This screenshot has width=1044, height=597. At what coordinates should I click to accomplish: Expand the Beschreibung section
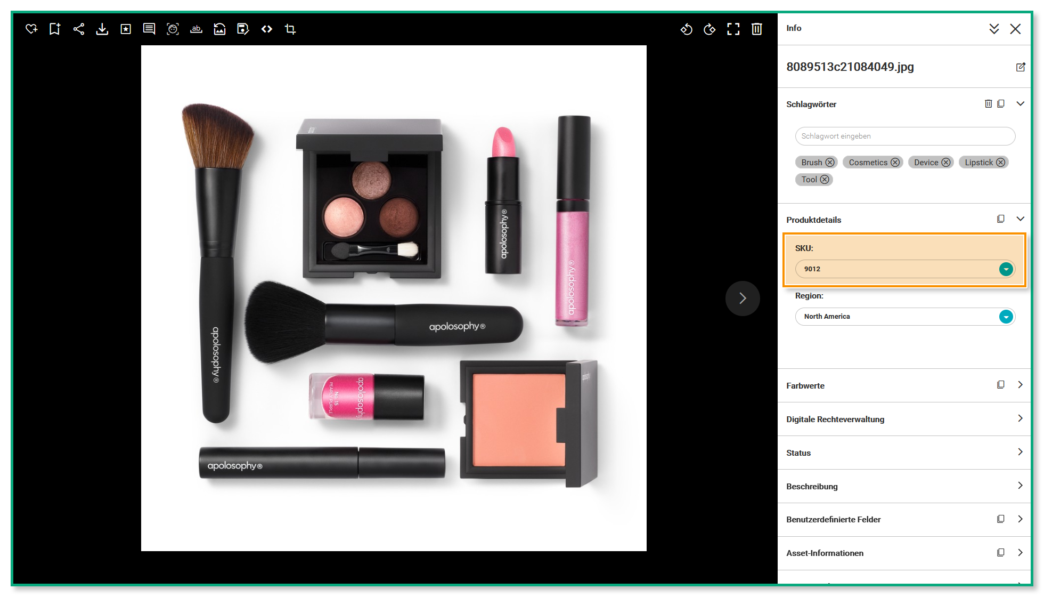pos(1020,486)
